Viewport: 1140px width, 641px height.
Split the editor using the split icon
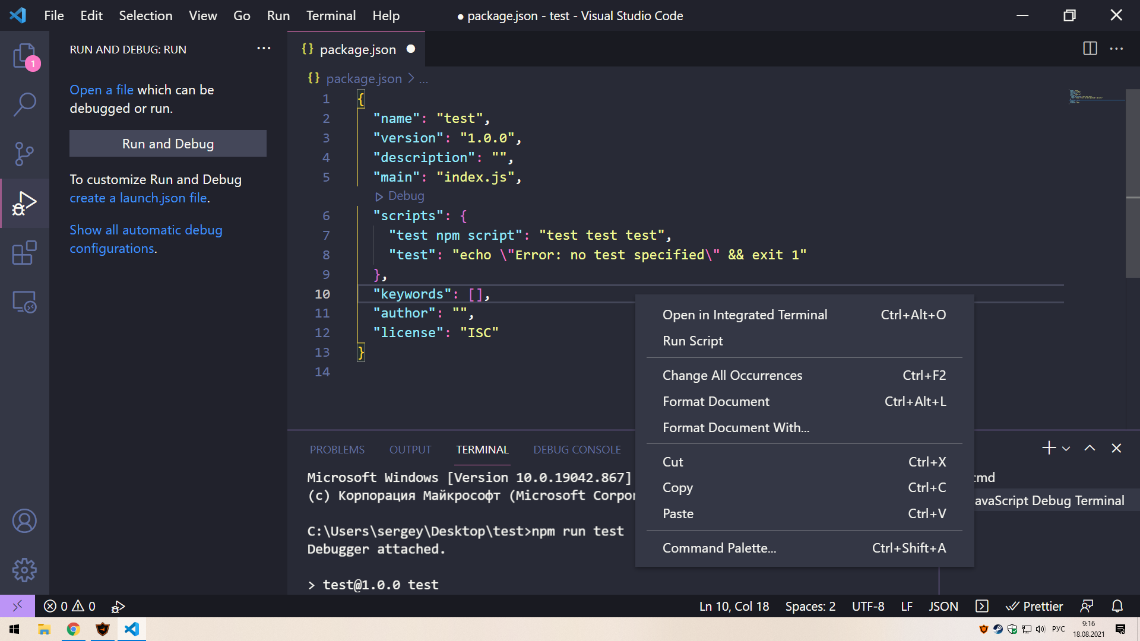[x=1091, y=49]
